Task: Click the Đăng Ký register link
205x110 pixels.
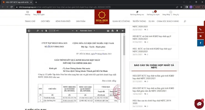Action: tap(176, 15)
